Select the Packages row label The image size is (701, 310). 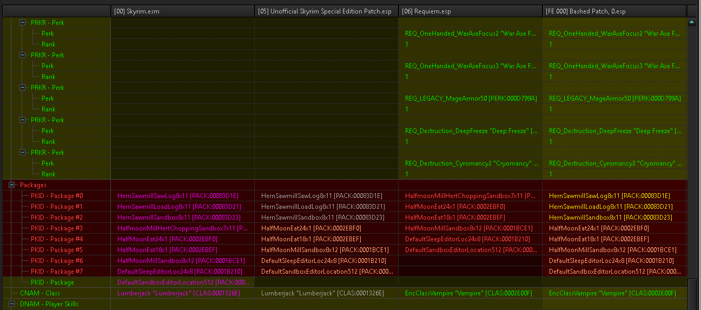pos(34,185)
